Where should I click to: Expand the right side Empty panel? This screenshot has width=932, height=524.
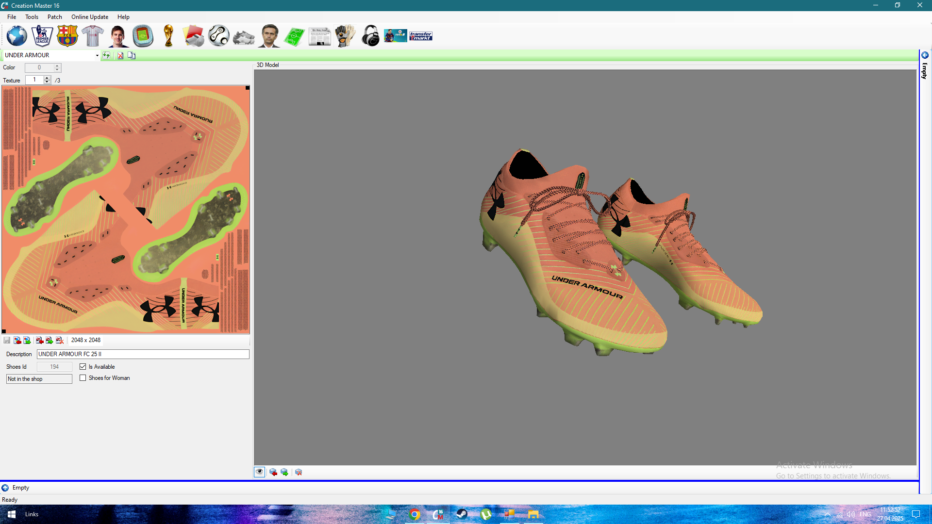925,55
